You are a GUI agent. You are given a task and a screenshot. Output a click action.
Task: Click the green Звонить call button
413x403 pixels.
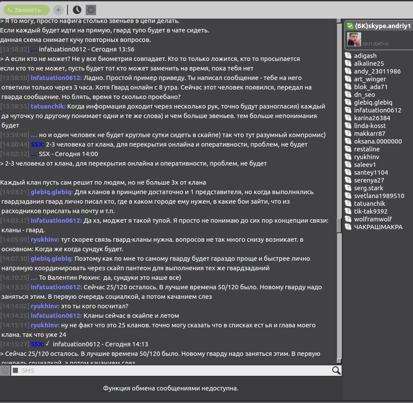coord(26,10)
